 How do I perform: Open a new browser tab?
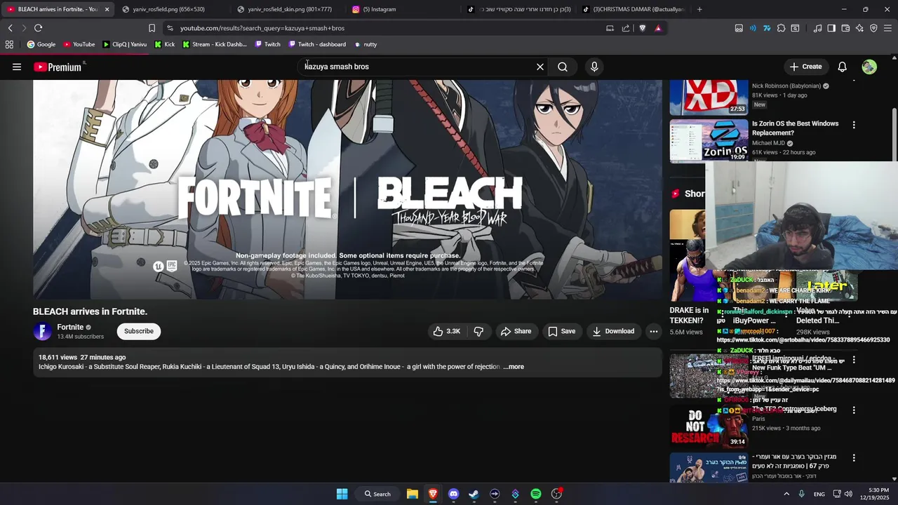(x=699, y=9)
